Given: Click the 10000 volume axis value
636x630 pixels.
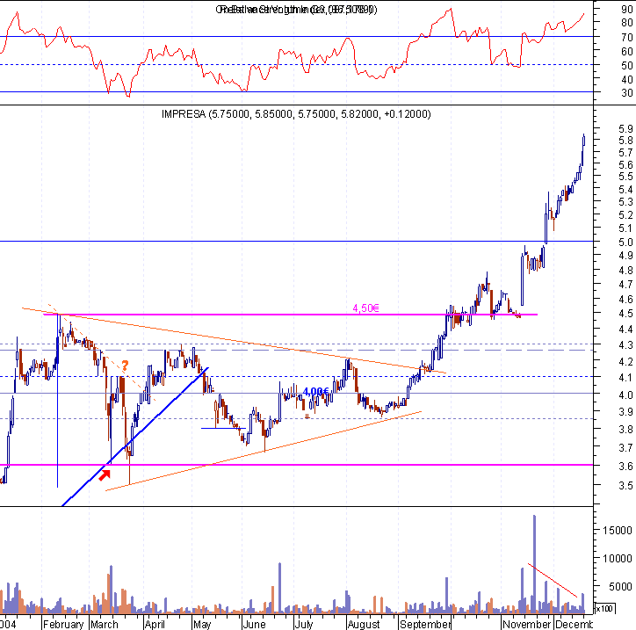Looking at the screenshot, I should point(618,559).
